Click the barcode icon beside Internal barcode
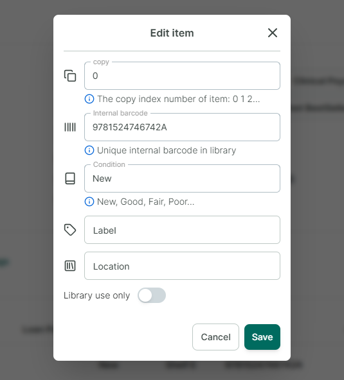This screenshot has height=380, width=344. click(x=70, y=127)
